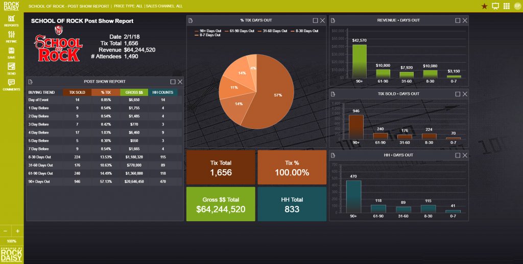Maximize the % Tix Days Out panel
This screenshot has height=264, width=523.
pyautogui.click(x=315, y=20)
